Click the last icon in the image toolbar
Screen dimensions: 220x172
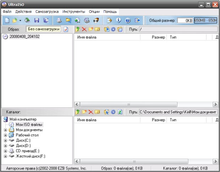coord(120,29)
